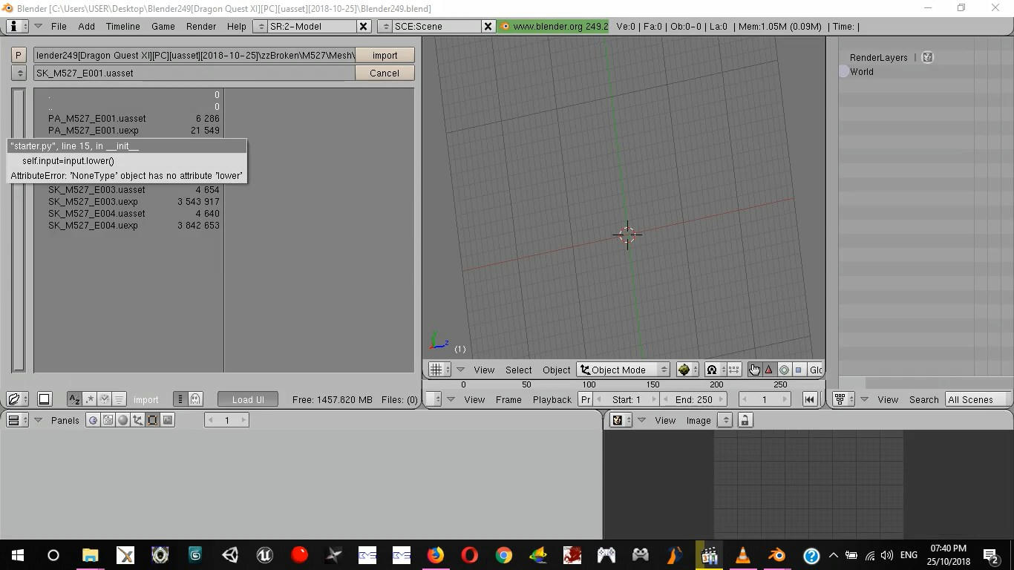Open the viewport draw type selector
Image resolution: width=1014 pixels, height=570 pixels.
pos(687,370)
